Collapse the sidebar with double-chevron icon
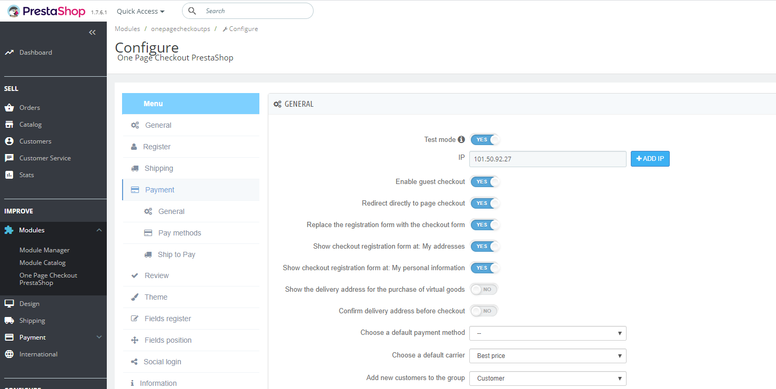Viewport: 776px width, 389px height. [x=93, y=33]
